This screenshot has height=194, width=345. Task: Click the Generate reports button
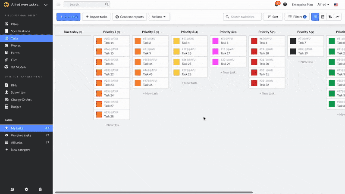coord(129,17)
